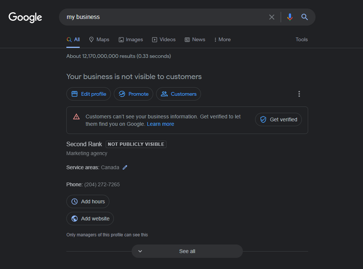Click the Videos search tab

(x=164, y=39)
